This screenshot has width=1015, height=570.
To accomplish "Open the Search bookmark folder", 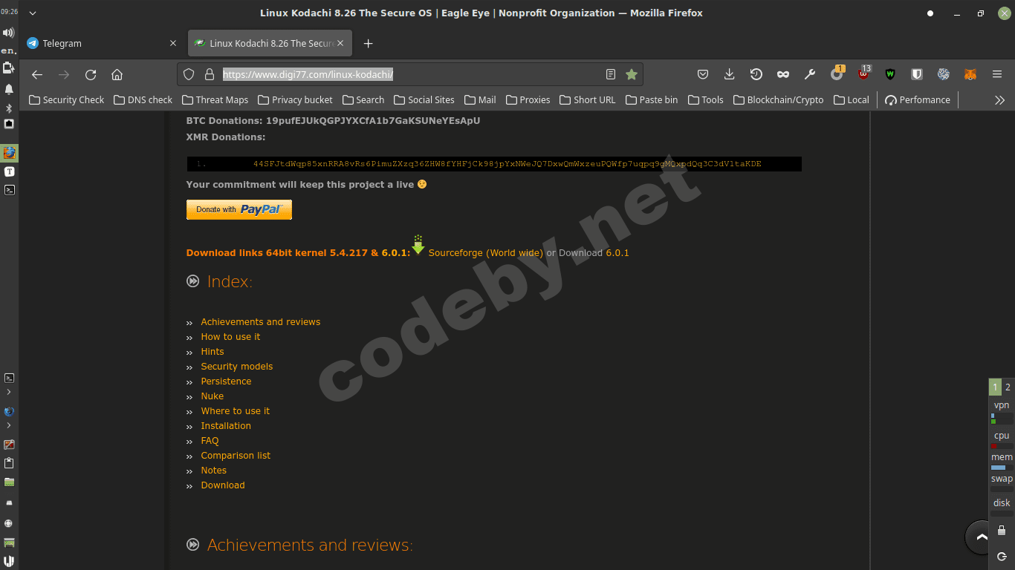I will pyautogui.click(x=363, y=100).
